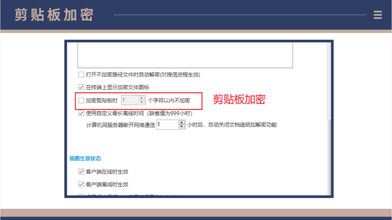Tick the 加密剪贴板时 checkbox
The height and width of the screenshot is (220, 392).
pyautogui.click(x=81, y=100)
